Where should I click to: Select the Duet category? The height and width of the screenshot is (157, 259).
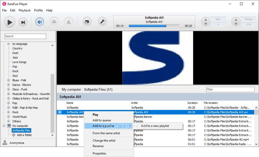tap(15, 53)
